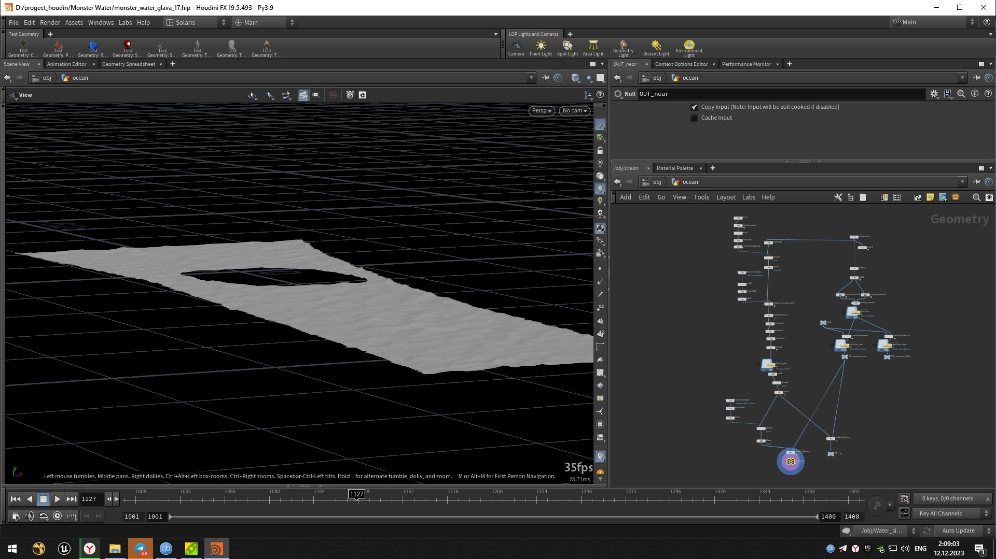
Task: Click the Auto Update button
Action: [958, 531]
